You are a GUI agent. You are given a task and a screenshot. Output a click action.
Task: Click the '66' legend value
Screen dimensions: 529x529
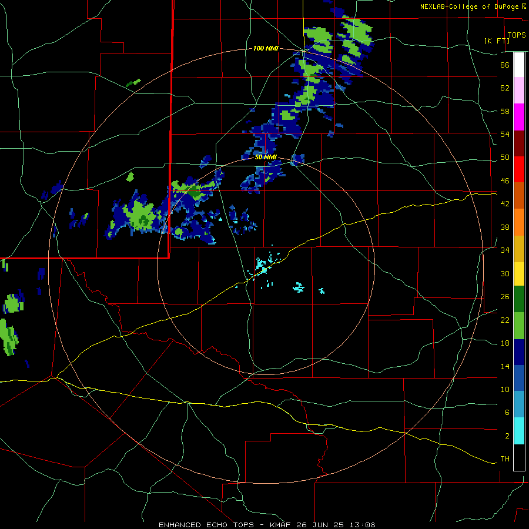point(505,65)
